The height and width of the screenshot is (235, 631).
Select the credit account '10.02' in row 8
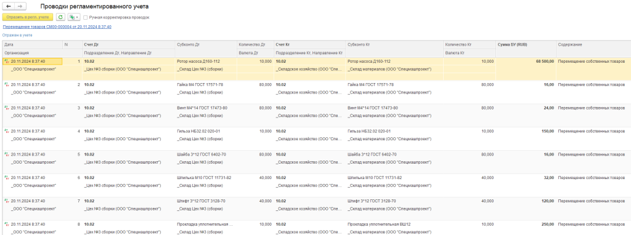[309, 224]
